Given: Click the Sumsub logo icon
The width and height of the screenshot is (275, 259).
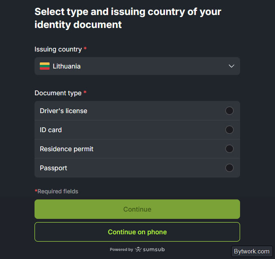Looking at the screenshot, I should (139, 249).
